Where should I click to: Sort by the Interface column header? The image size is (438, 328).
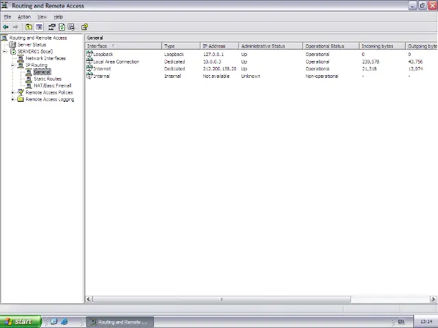[123, 46]
